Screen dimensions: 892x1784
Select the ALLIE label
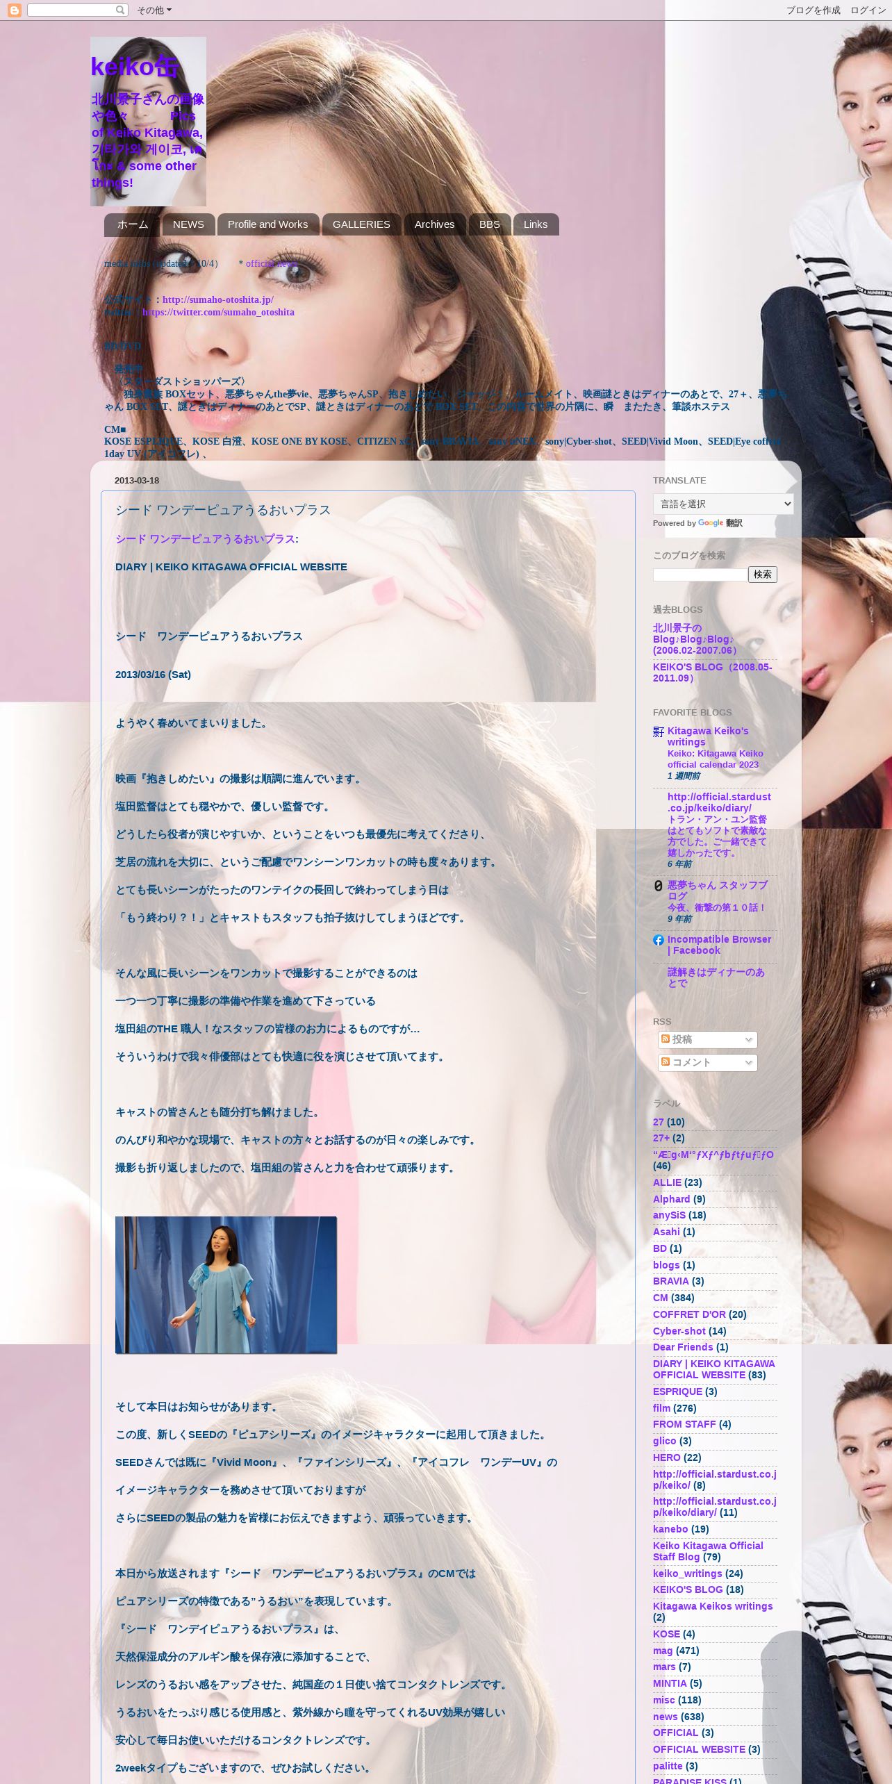coord(667,1182)
